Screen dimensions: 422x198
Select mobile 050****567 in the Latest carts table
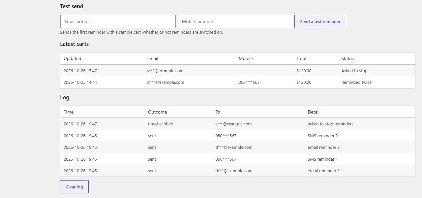[x=249, y=82]
